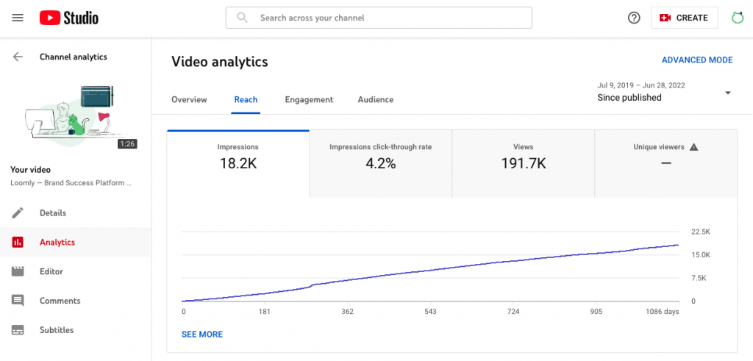This screenshot has width=753, height=361.
Task: Click the SEE MORE link
Action: click(202, 334)
